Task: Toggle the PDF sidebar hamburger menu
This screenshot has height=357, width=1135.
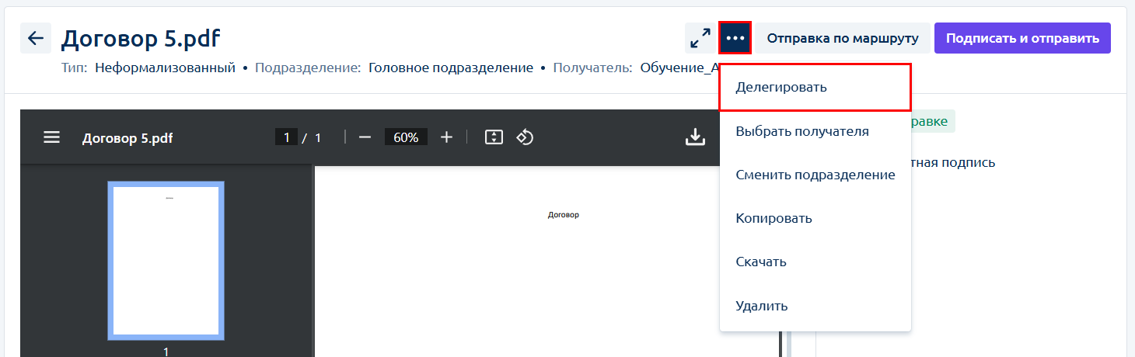Action: [51, 137]
